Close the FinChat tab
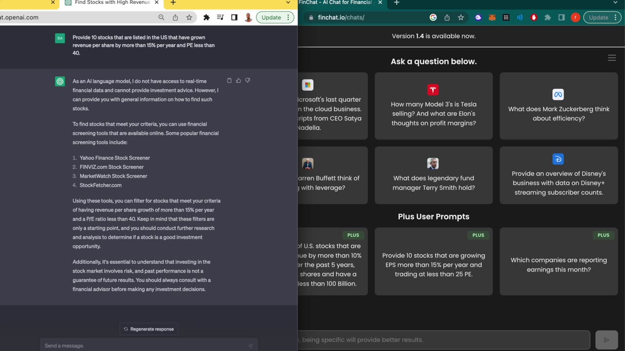Image resolution: width=625 pixels, height=351 pixels. pyautogui.click(x=380, y=2)
